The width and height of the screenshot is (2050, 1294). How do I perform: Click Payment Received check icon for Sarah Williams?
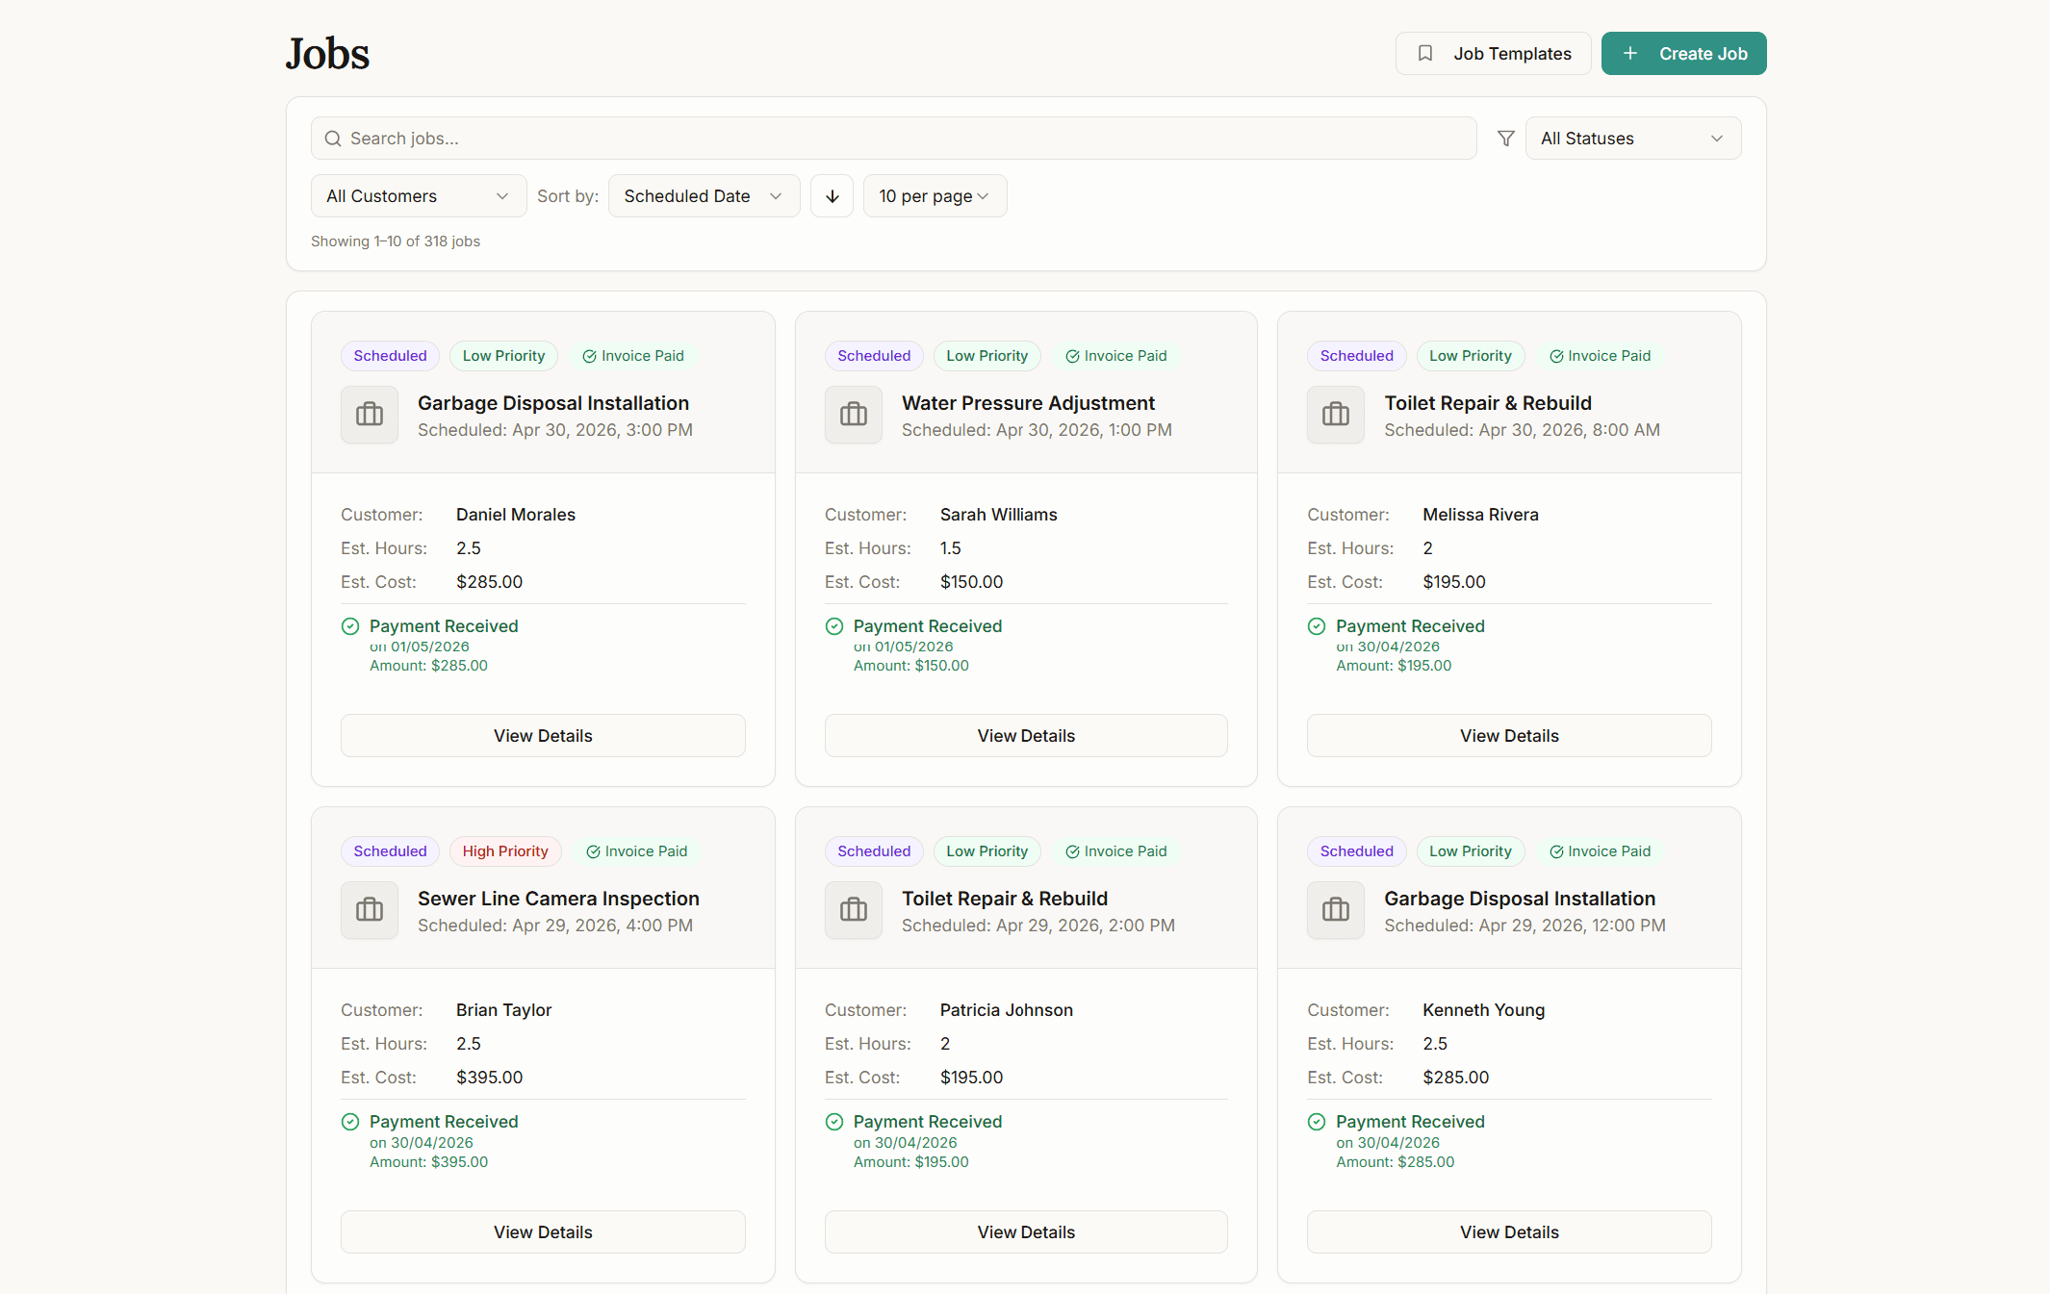tap(834, 626)
